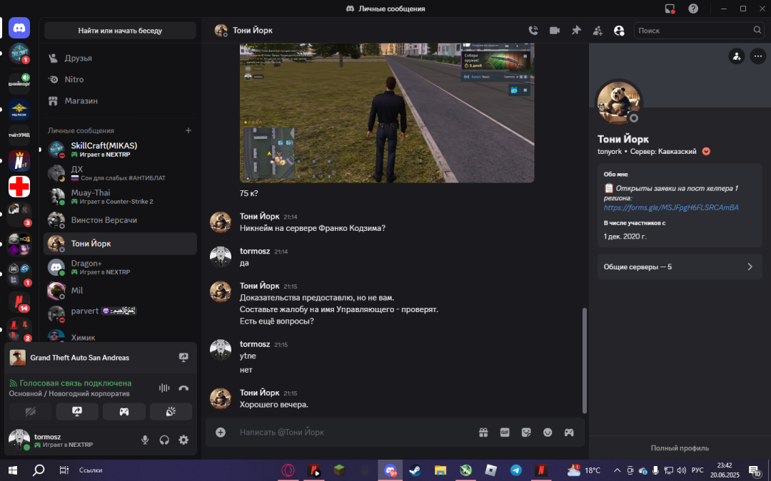The image size is (771, 481).
Task: Click the Тони Йорк avatar in profile panel
Action: tap(618, 103)
